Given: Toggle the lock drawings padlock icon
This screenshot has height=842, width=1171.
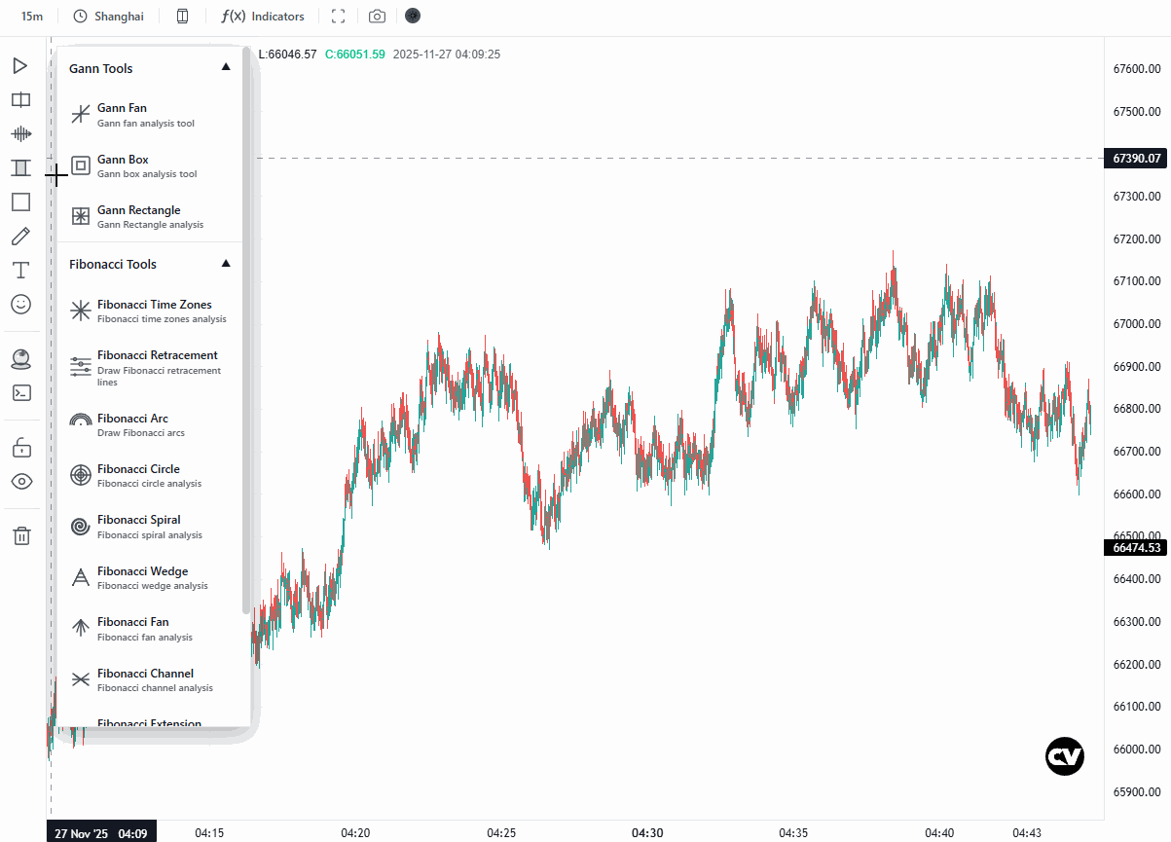Looking at the screenshot, I should 20,448.
